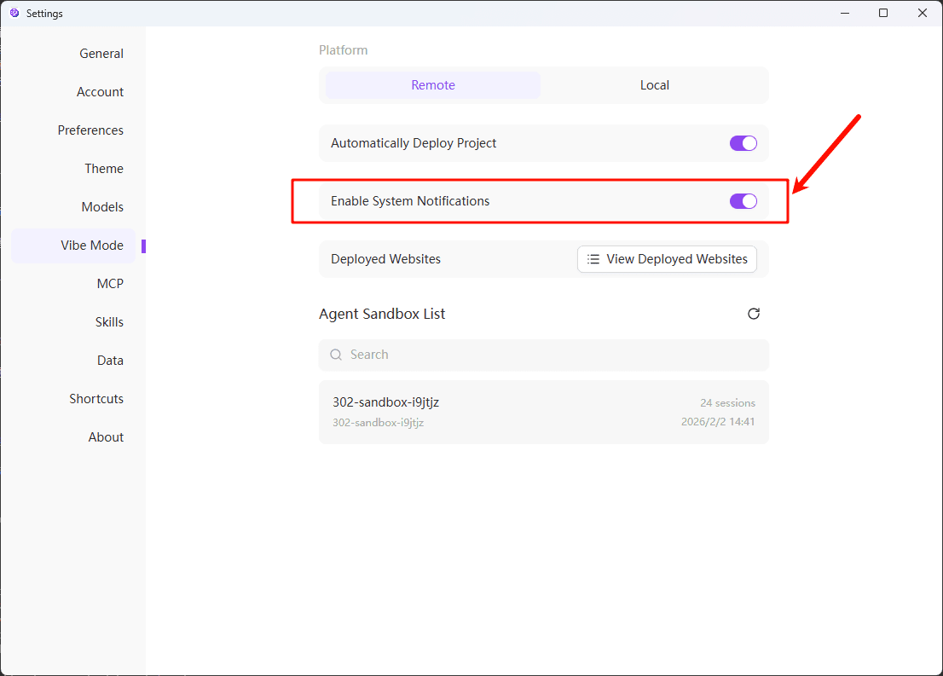Open the MCP settings section
Image resolution: width=943 pixels, height=676 pixels.
pos(110,284)
